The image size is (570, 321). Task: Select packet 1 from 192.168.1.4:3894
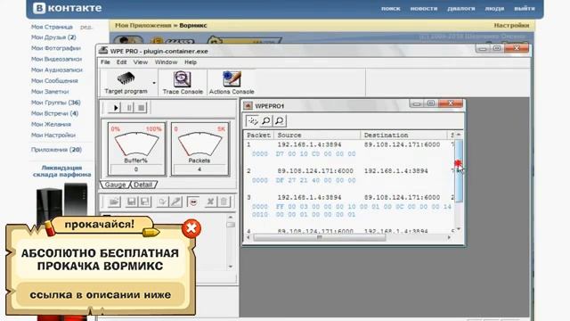349,144
